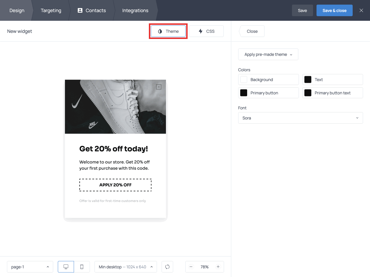
Task: Save the widget
Action: pyautogui.click(x=302, y=10)
